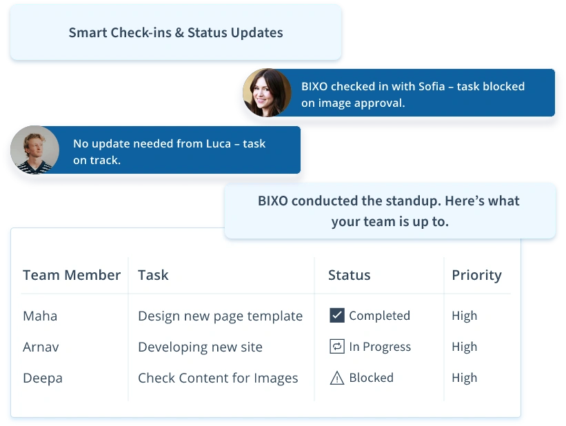This screenshot has height=426, width=566.
Task: Click the Team Member column header
Action: pyautogui.click(x=72, y=275)
